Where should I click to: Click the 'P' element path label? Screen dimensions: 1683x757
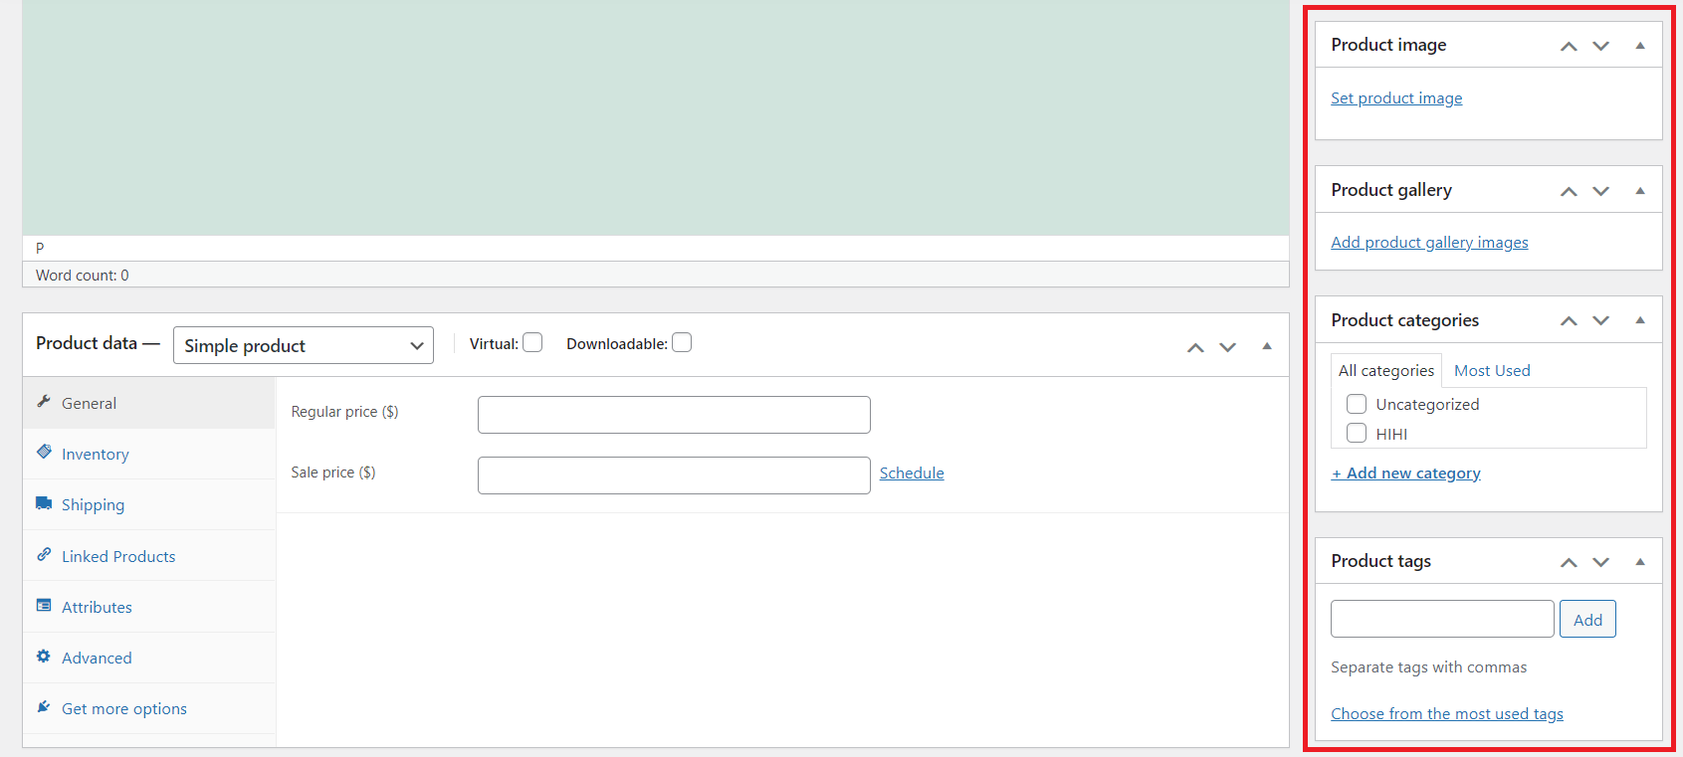[40, 248]
